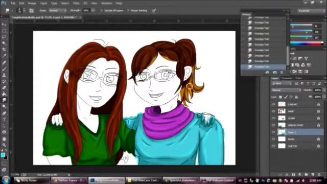Click the lock all padlock icon

pyautogui.click(x=296, y=97)
